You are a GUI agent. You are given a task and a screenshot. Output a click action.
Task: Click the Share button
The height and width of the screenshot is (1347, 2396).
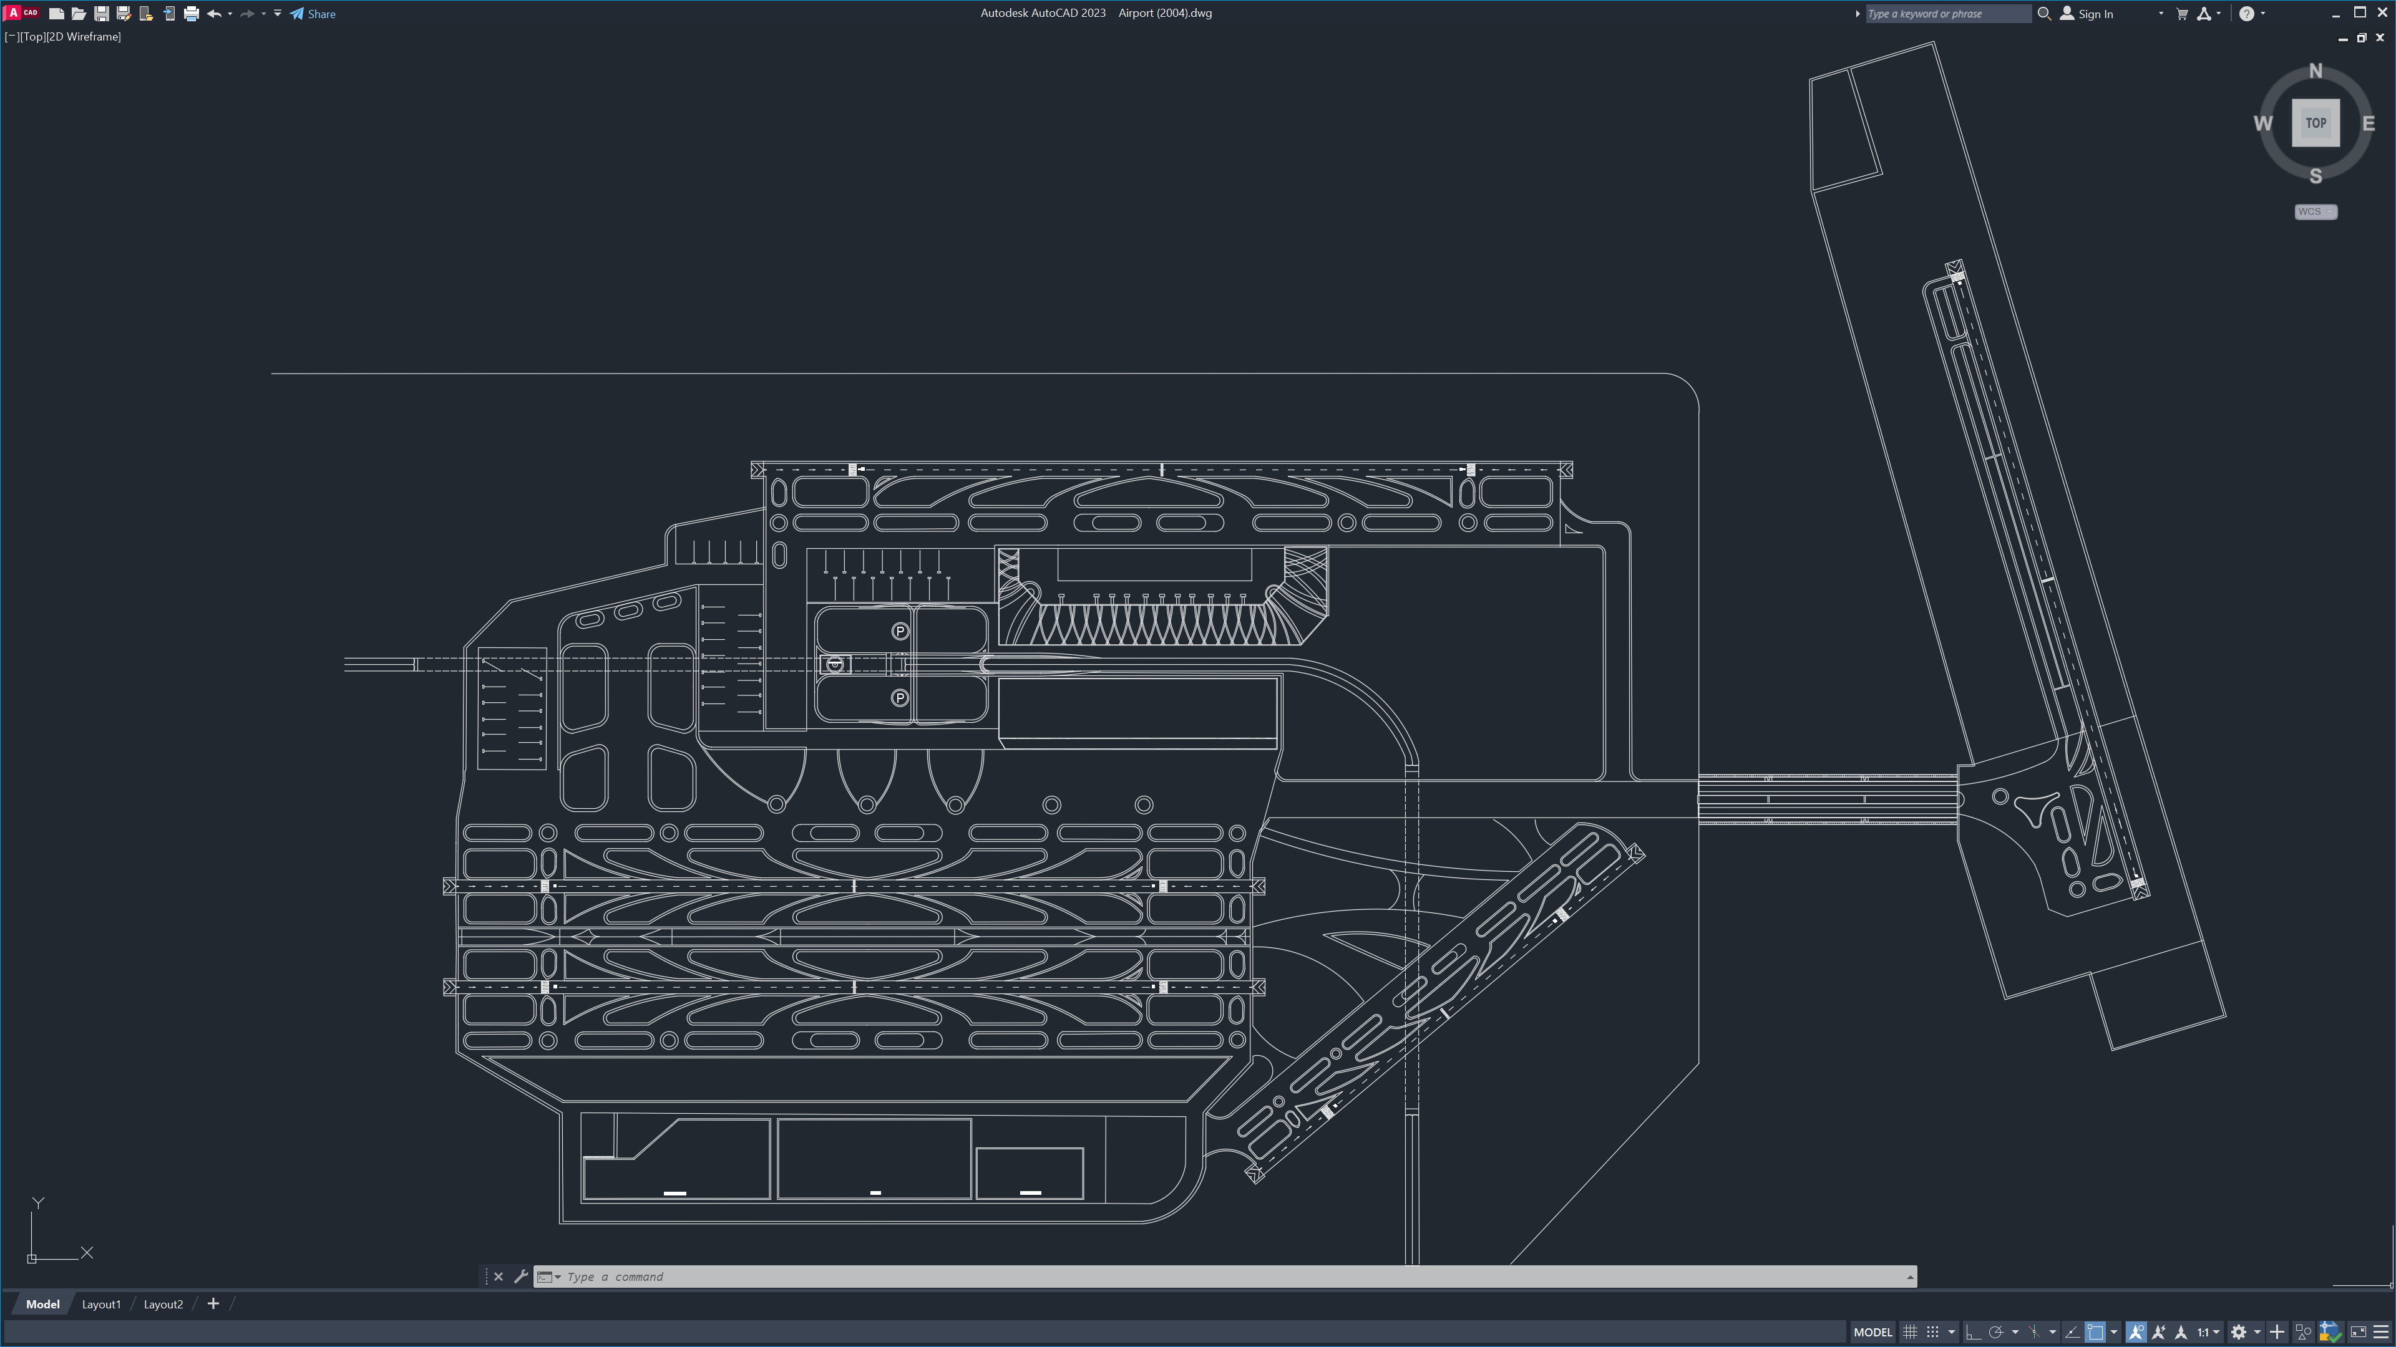(313, 14)
